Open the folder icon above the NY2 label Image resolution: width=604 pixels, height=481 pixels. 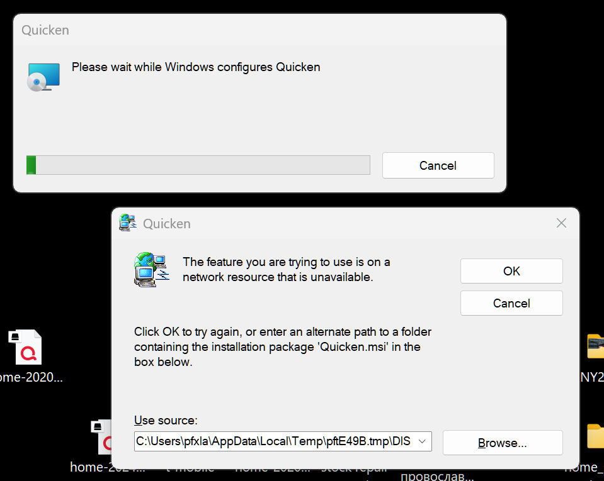coord(596,346)
